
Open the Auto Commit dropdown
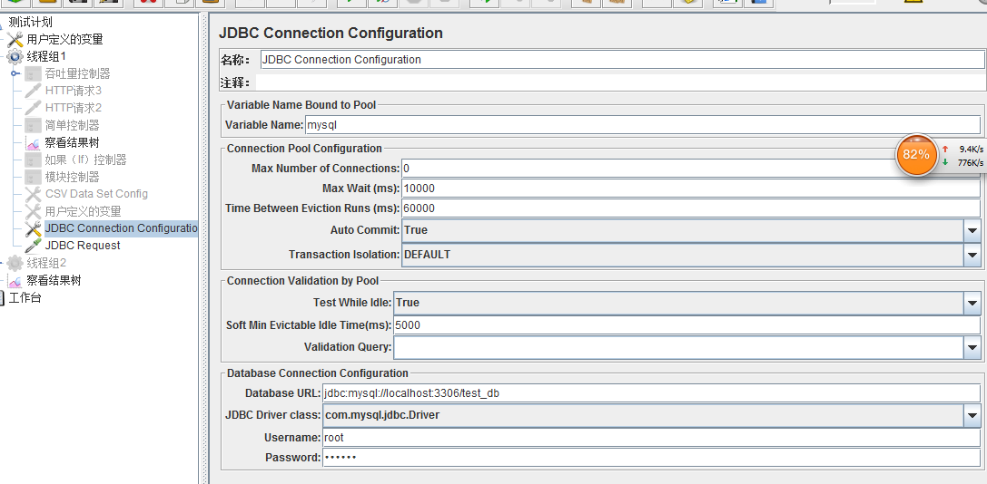(x=972, y=231)
